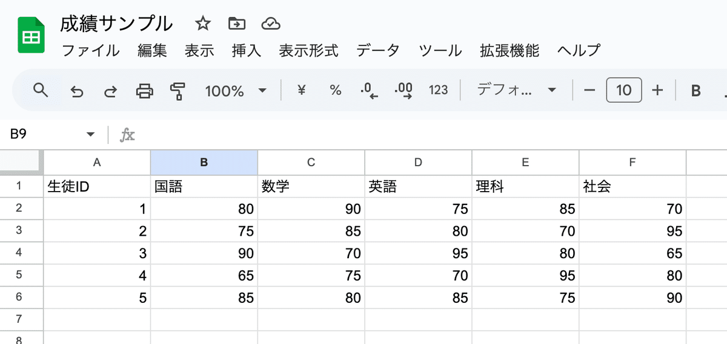Activate the paint format roller tool
The height and width of the screenshot is (344, 727).
[178, 91]
